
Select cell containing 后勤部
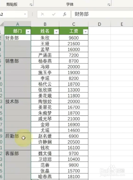tap(18, 136)
